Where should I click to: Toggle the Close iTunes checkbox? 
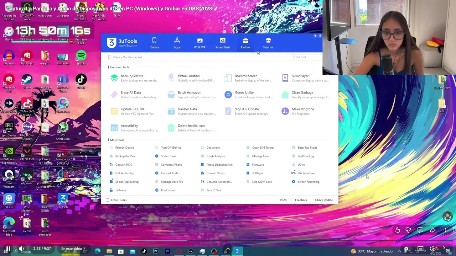pos(108,200)
